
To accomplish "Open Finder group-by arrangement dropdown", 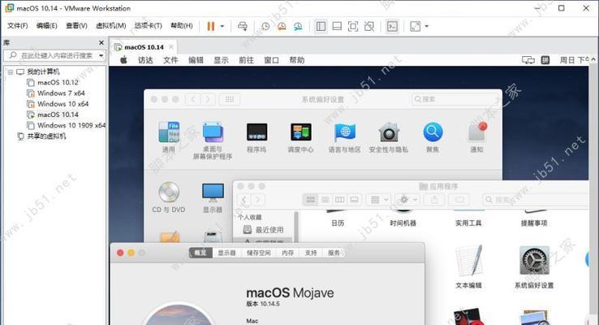I will point(378,200).
